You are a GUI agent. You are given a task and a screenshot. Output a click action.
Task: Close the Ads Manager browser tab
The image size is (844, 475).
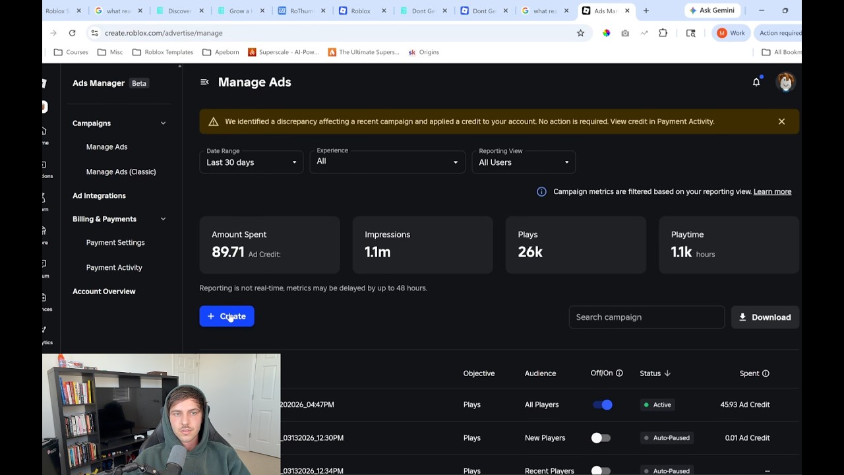[627, 11]
